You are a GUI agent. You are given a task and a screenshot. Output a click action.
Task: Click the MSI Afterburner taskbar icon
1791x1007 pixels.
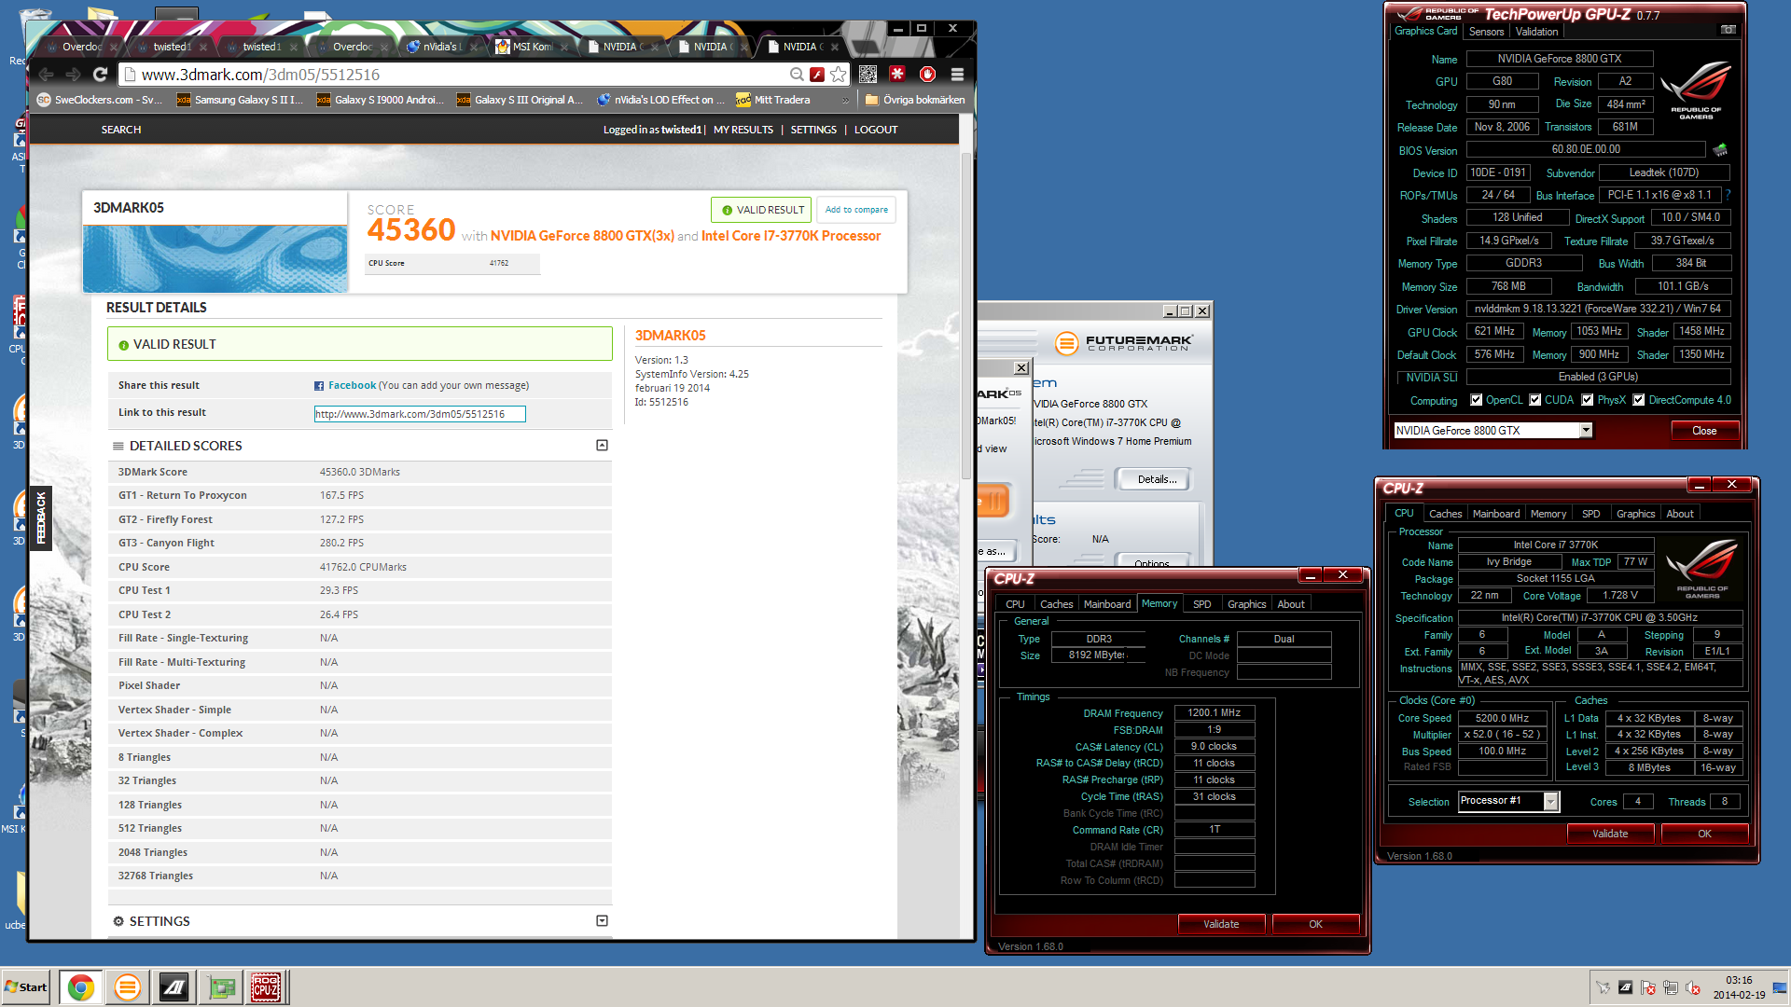tap(174, 987)
